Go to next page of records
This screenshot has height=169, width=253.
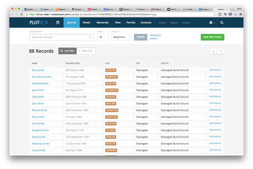click(x=221, y=51)
